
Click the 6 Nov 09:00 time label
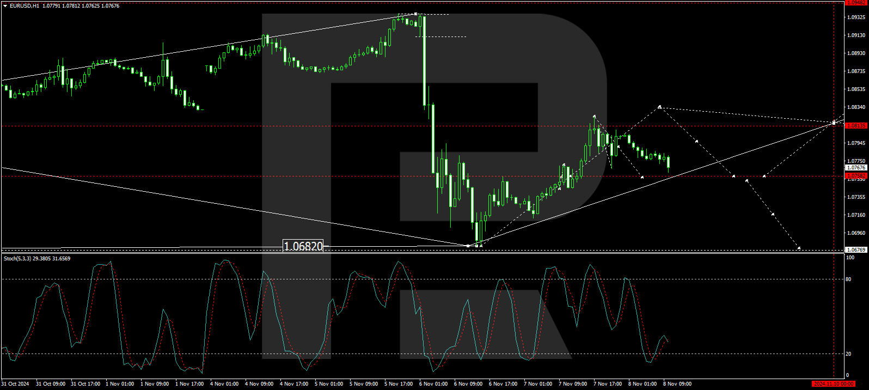pyautogui.click(x=468, y=384)
